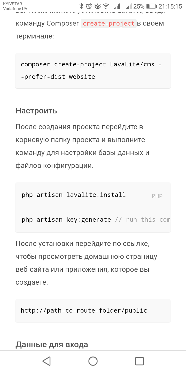Tap the php artisan lavalite:install line
This screenshot has height=372, width=186.
pos(74,195)
